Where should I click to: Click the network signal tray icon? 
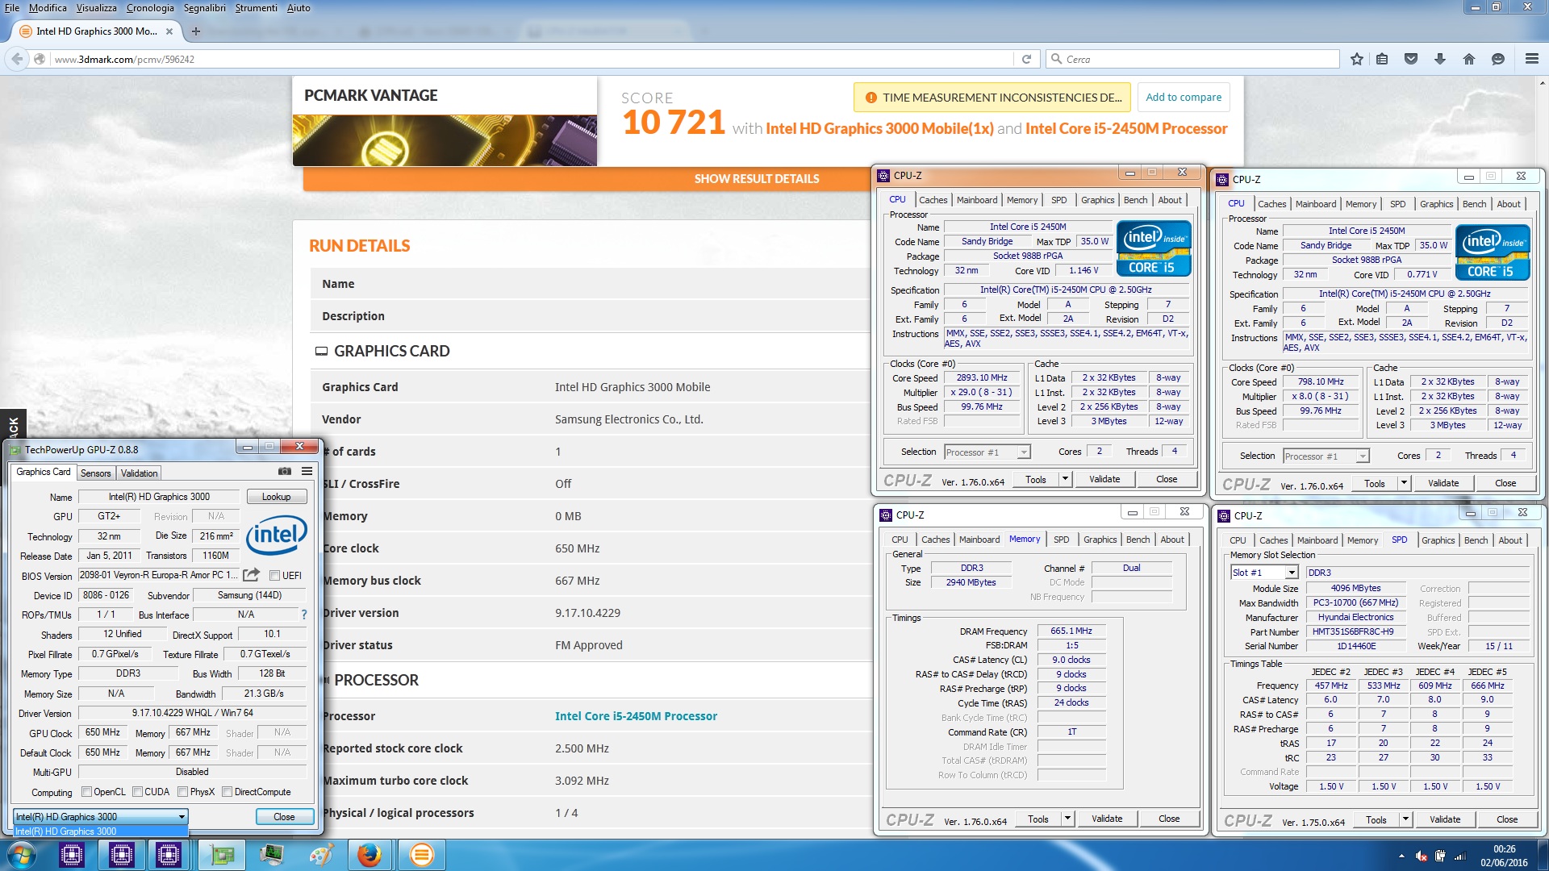1459,856
